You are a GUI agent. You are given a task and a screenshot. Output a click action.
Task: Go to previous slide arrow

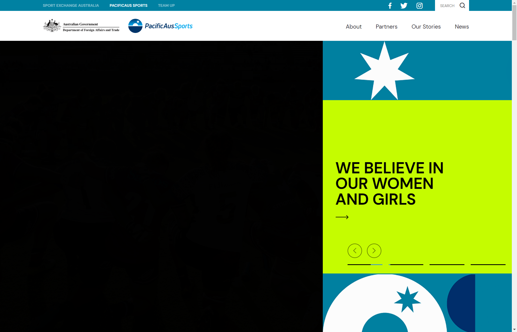coord(355,251)
